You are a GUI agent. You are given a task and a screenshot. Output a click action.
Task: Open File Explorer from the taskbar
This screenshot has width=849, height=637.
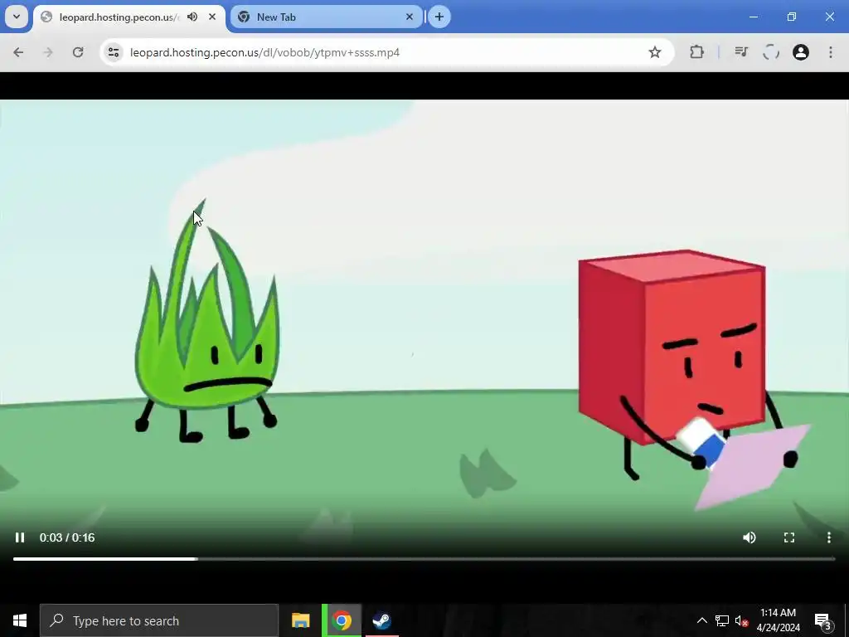300,620
